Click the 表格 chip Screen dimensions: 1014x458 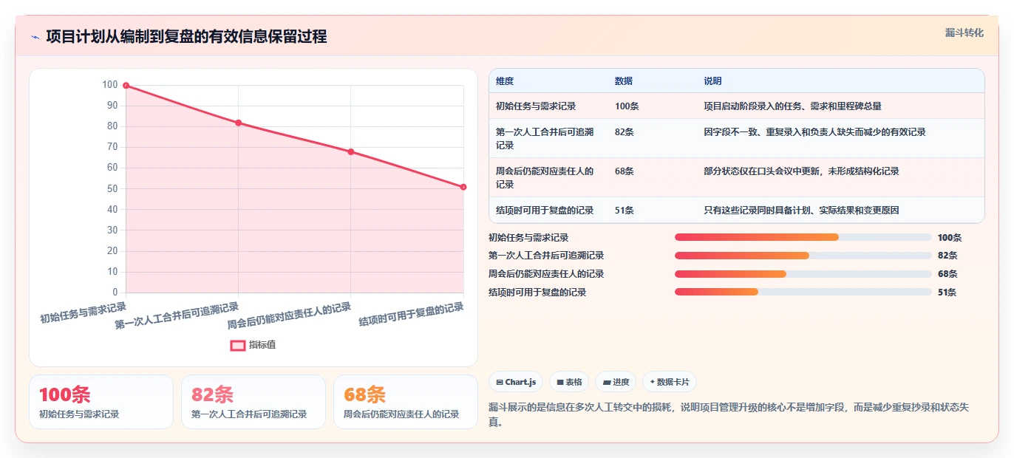point(569,382)
